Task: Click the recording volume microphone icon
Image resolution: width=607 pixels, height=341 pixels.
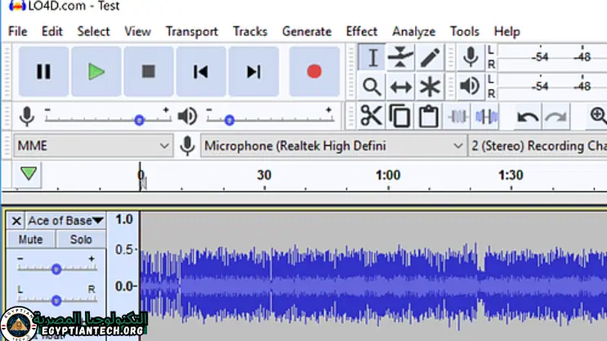Action: coord(27,117)
